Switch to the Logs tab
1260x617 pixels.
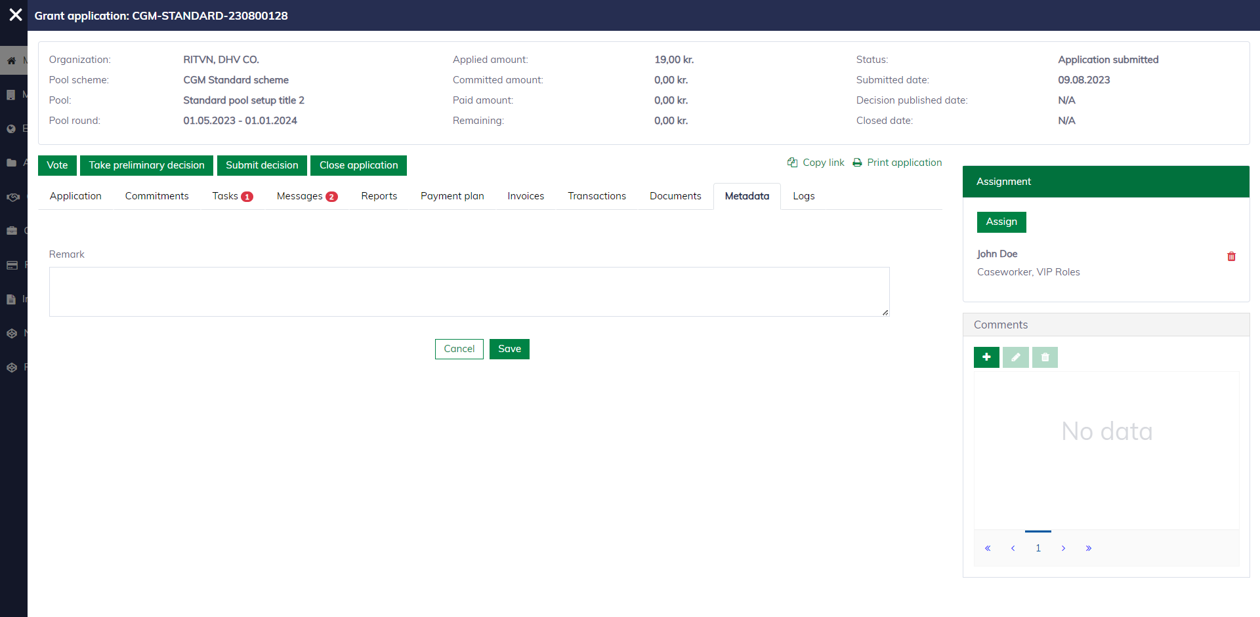pyautogui.click(x=803, y=196)
